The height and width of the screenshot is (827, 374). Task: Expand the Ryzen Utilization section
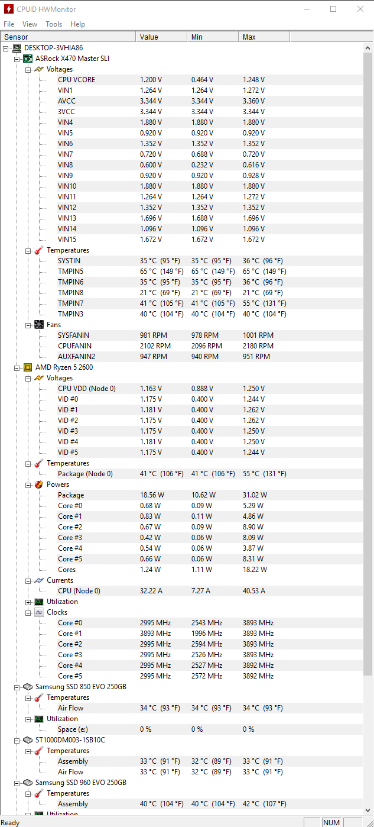tap(28, 602)
